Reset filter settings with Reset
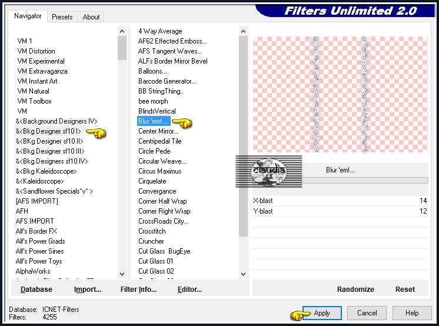 coord(405,290)
